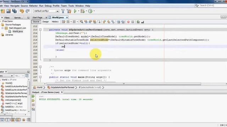Viewport: 227px width, 127px height.
Task: Click the New Project toolbar icon
Action: coord(3,11)
